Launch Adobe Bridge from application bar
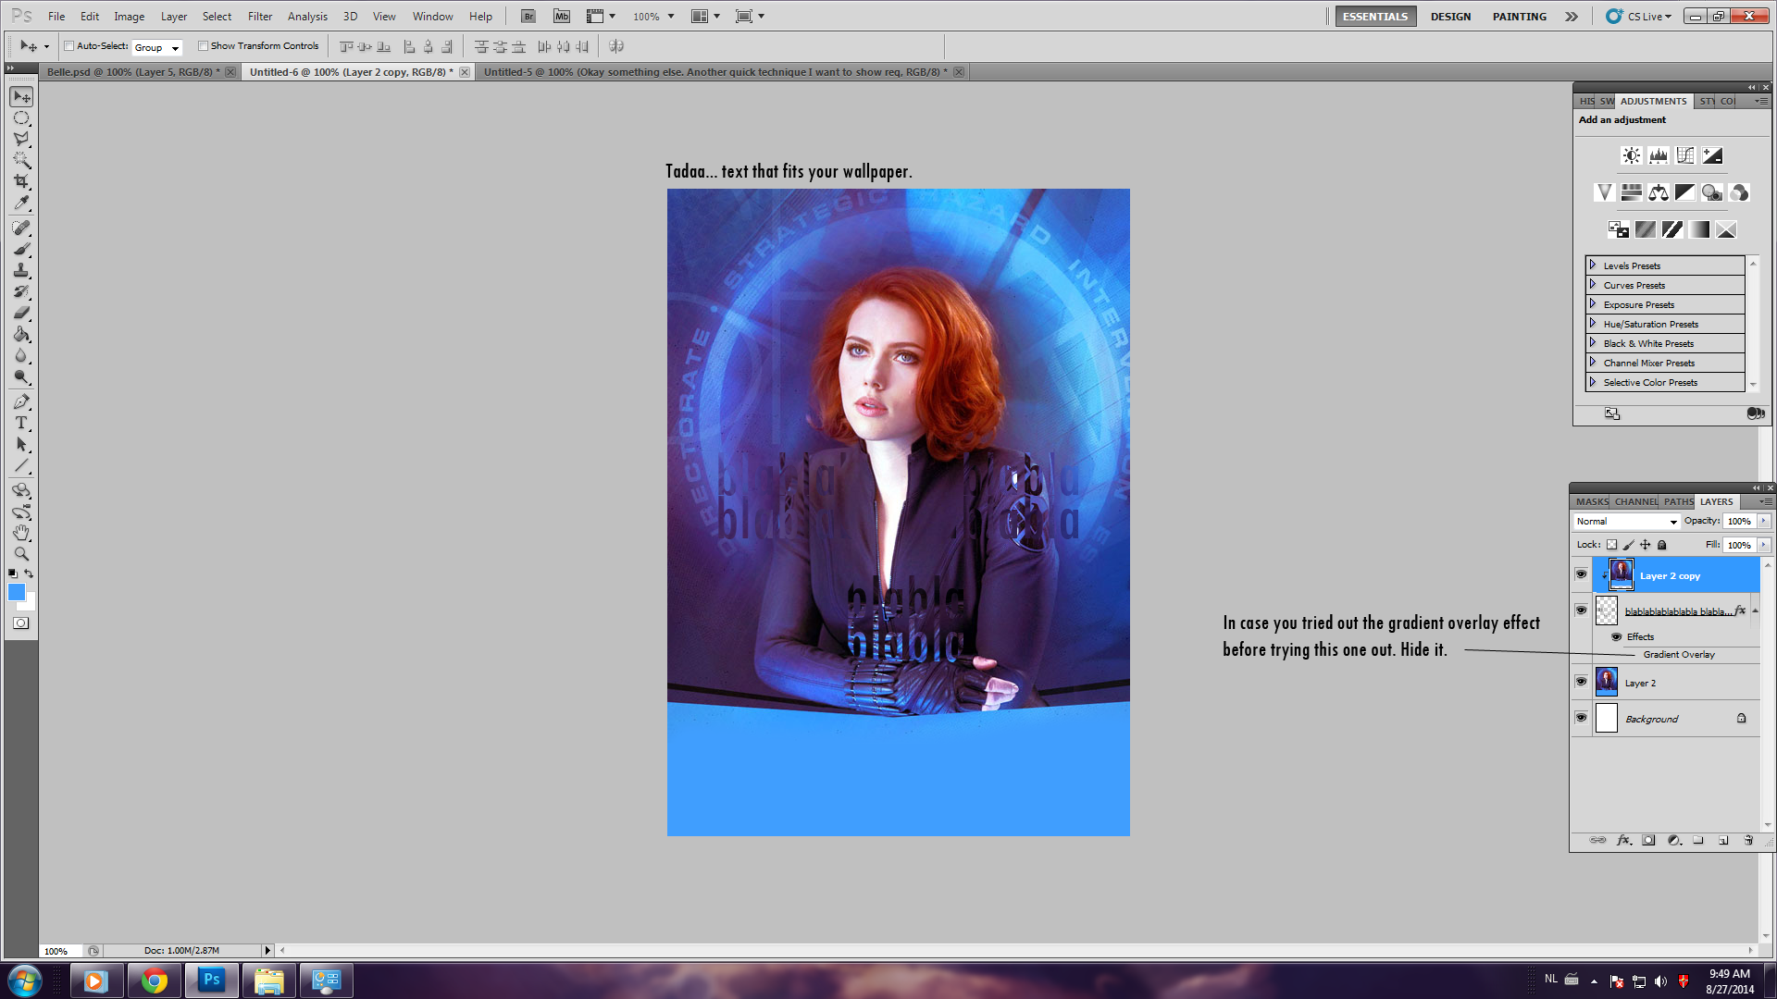This screenshot has height=999, width=1777. pos(528,16)
